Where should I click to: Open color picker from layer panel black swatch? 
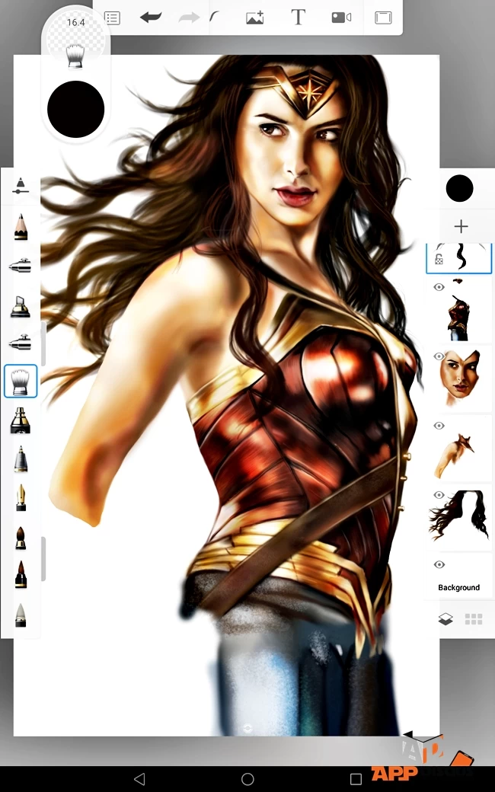click(460, 188)
